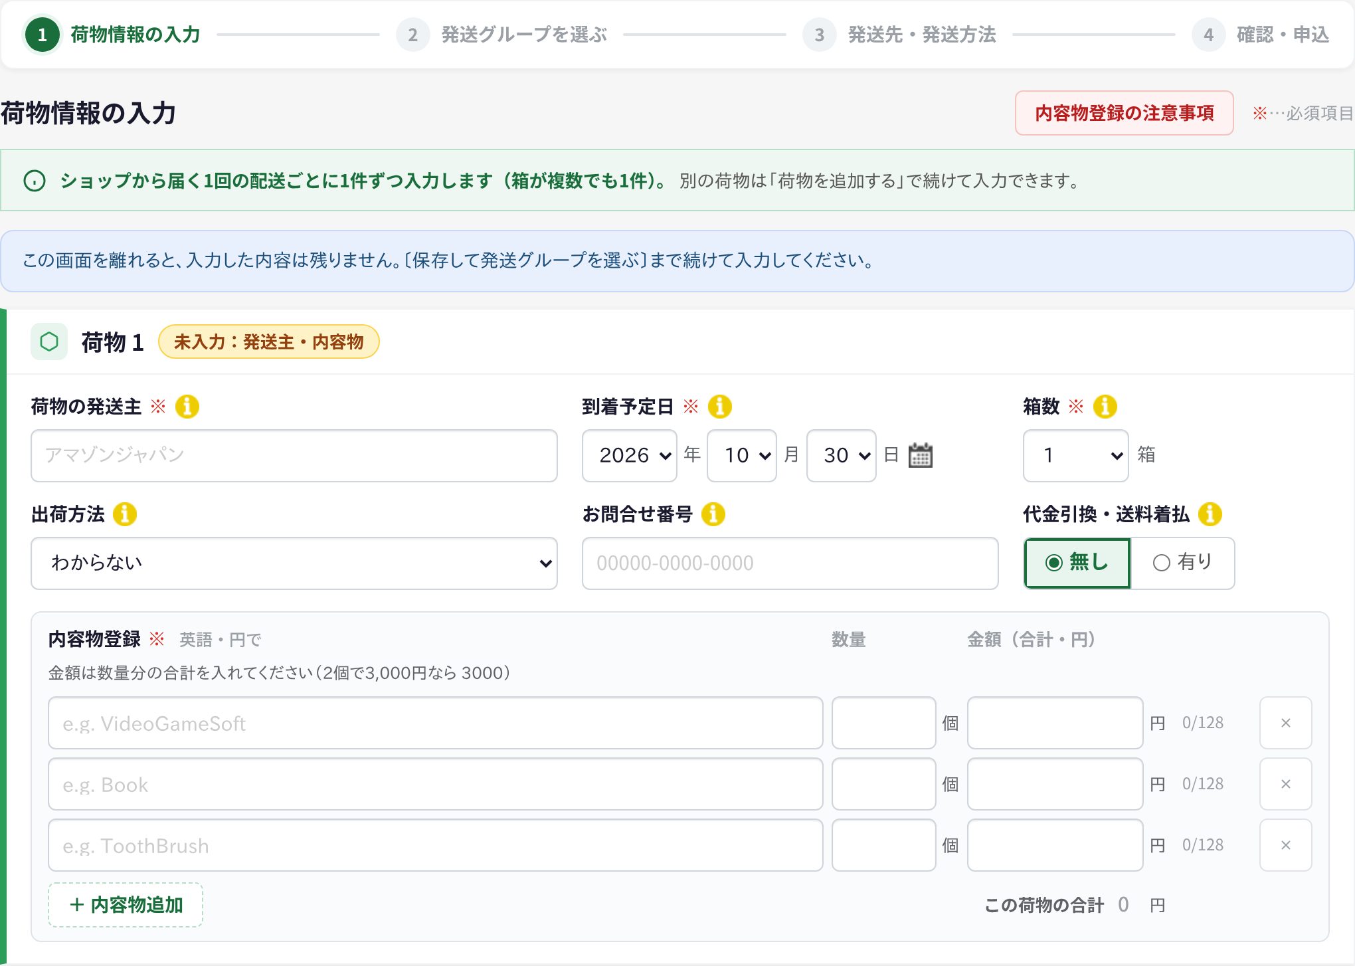1355x966 pixels.
Task: Open the month dropdown showing 10
Action: click(x=741, y=455)
